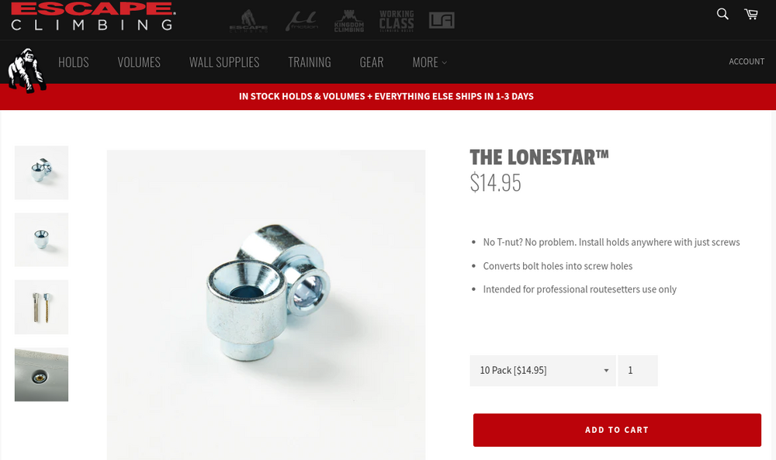Open the Volumes menu
The height and width of the screenshot is (460, 776).
pos(139,62)
